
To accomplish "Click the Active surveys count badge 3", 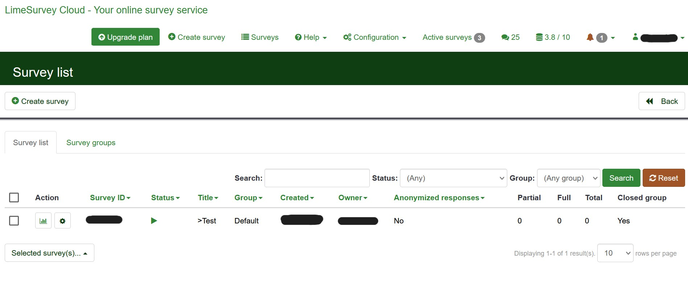I will coord(479,38).
